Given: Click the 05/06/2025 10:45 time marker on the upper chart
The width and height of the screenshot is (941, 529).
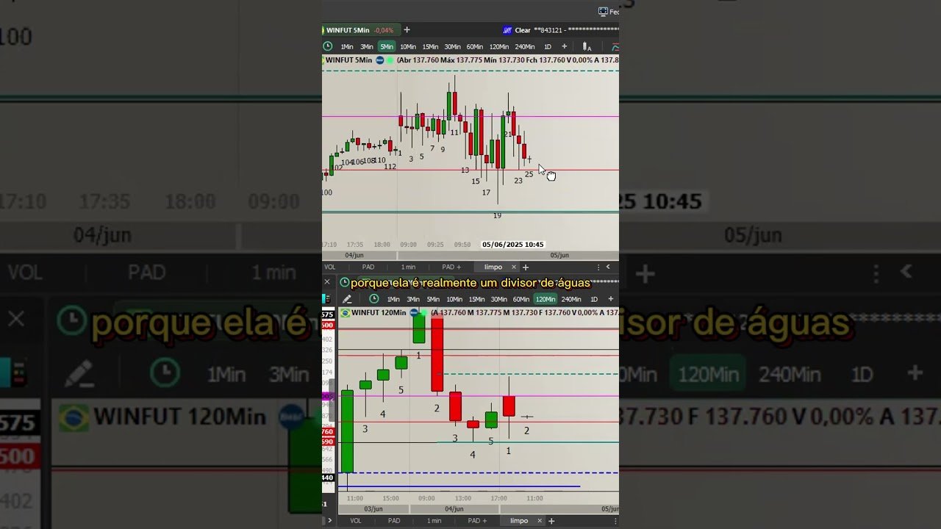Looking at the screenshot, I should 513,245.
